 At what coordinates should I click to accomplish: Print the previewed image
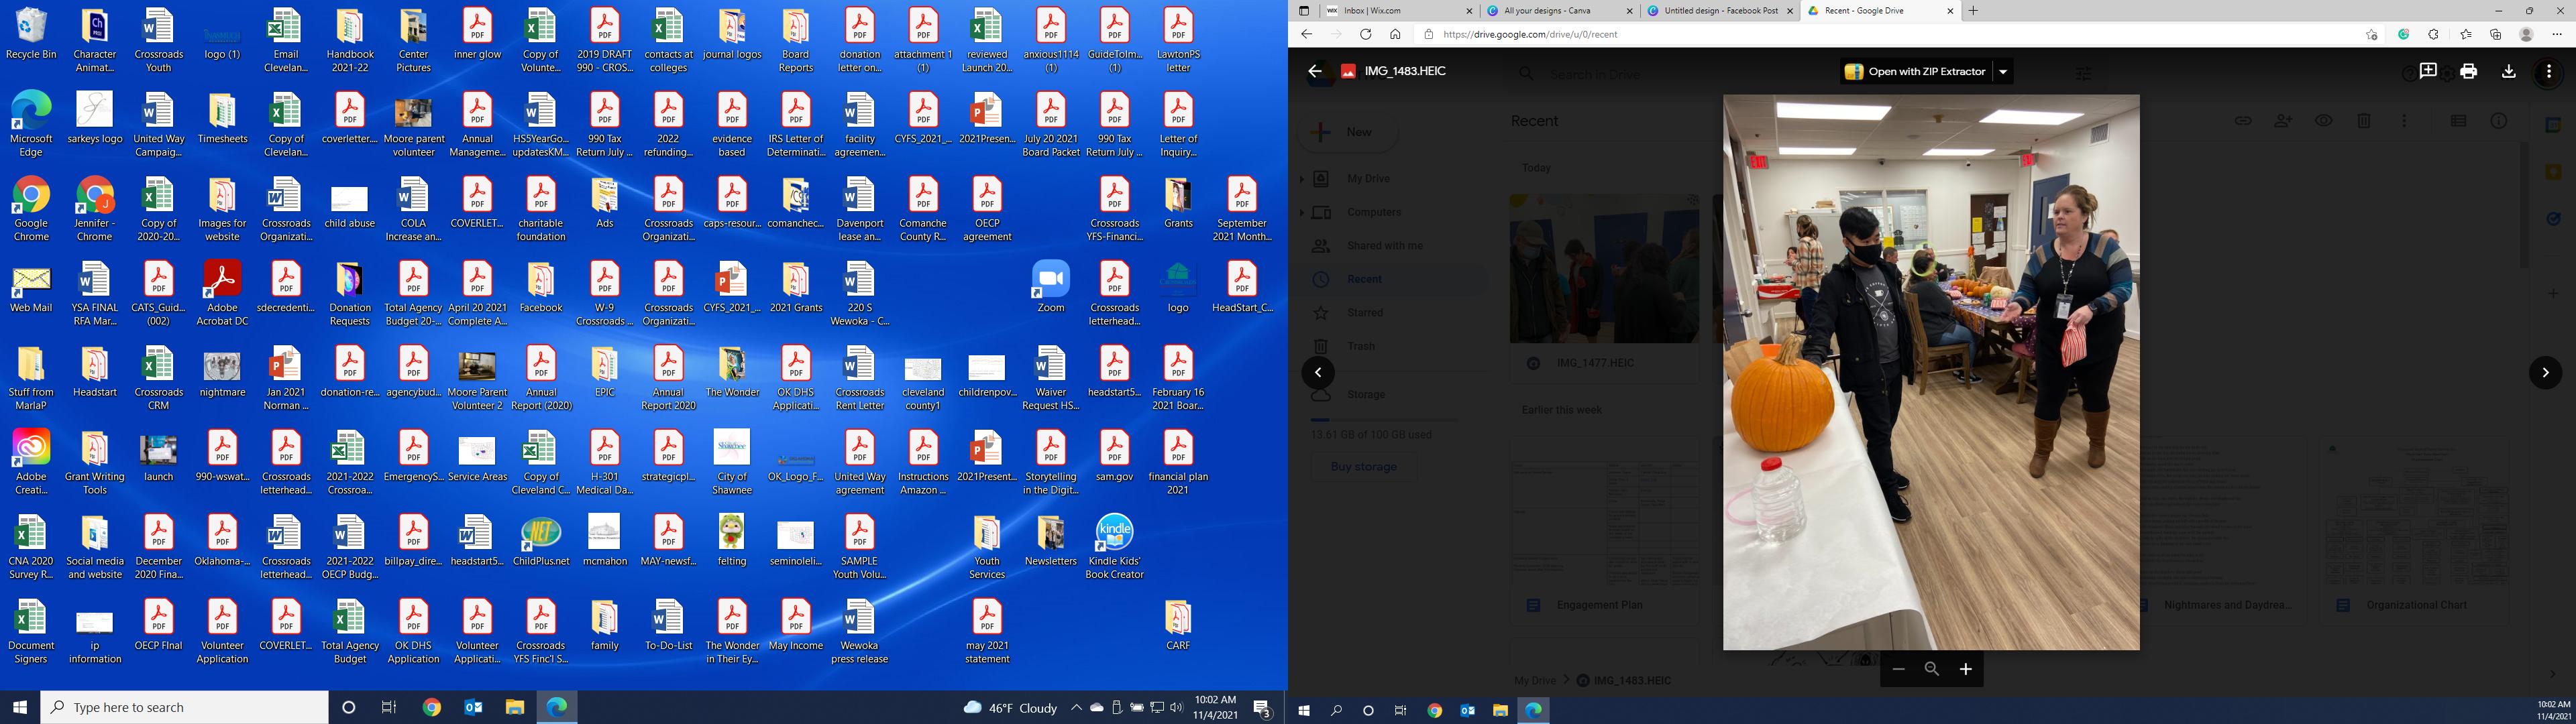[2468, 71]
